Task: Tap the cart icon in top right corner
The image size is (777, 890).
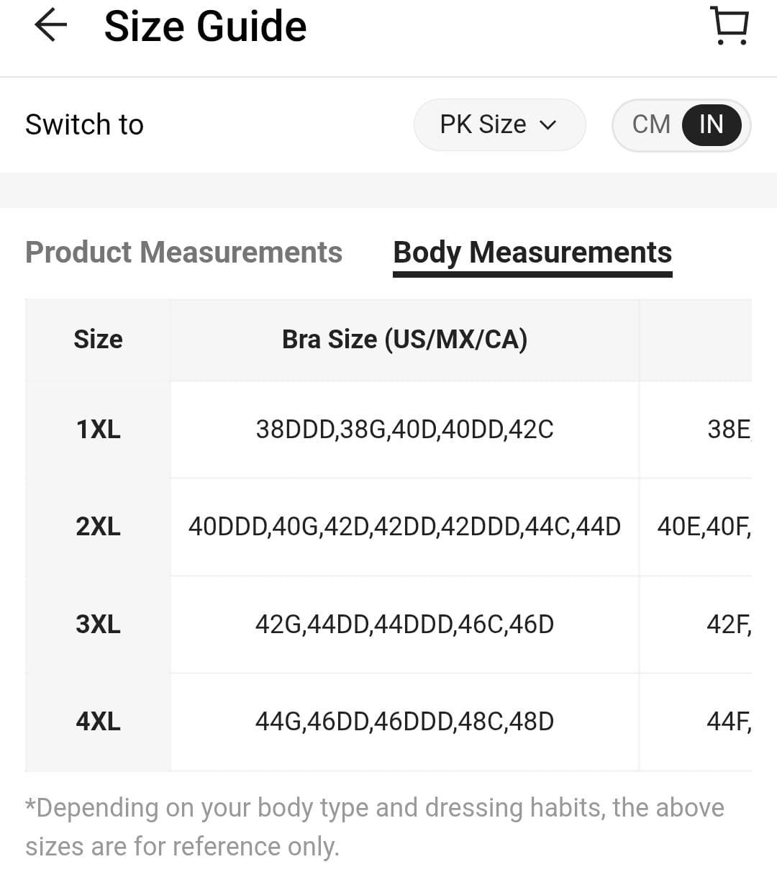Action: pos(728,26)
